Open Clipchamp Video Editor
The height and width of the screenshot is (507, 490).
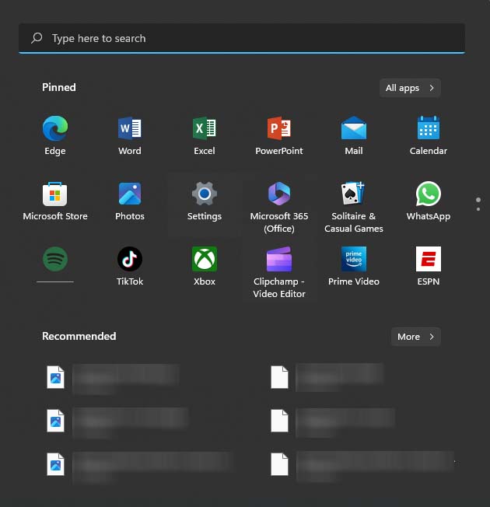pos(279,259)
